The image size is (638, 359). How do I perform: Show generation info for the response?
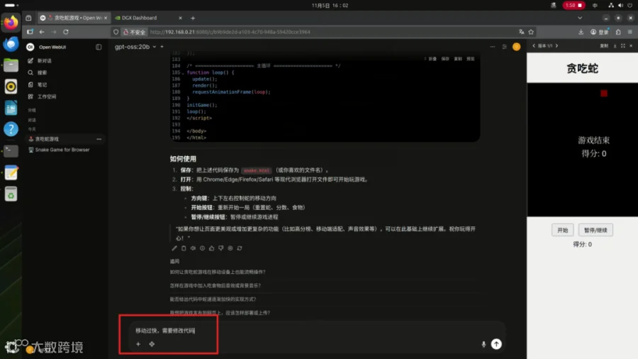202,248
